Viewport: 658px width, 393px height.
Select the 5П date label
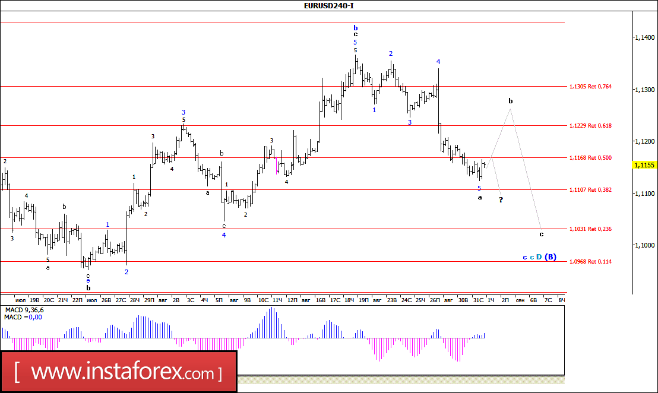tap(219, 300)
